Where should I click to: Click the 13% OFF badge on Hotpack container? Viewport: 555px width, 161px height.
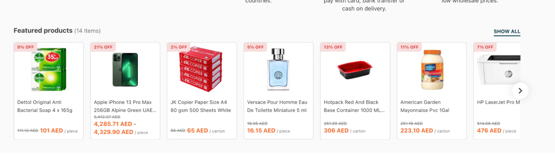(333, 47)
